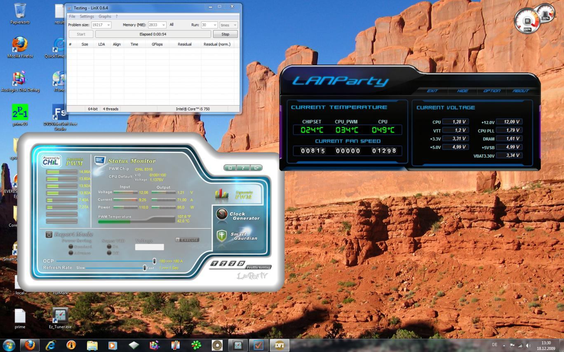
Task: Open the File menu in LinX
Action: [x=72, y=16]
